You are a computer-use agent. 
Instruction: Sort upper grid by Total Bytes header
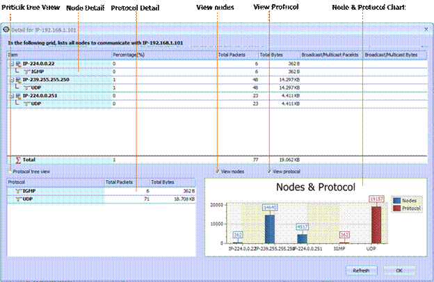pos(280,55)
